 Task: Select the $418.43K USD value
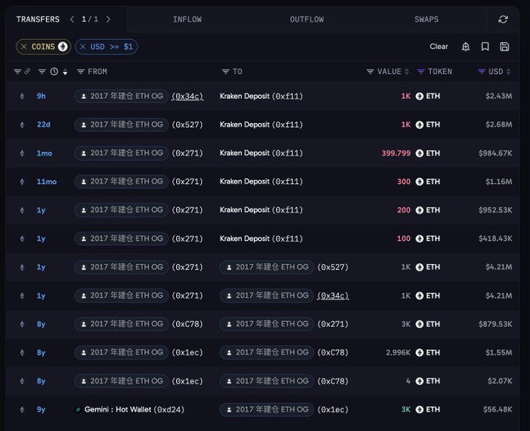495,238
